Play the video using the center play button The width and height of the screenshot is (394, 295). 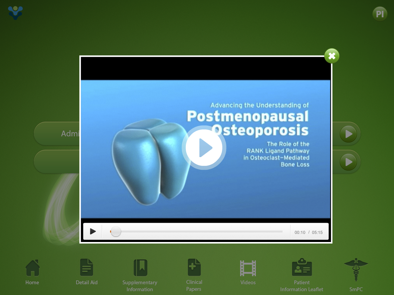pos(204,147)
